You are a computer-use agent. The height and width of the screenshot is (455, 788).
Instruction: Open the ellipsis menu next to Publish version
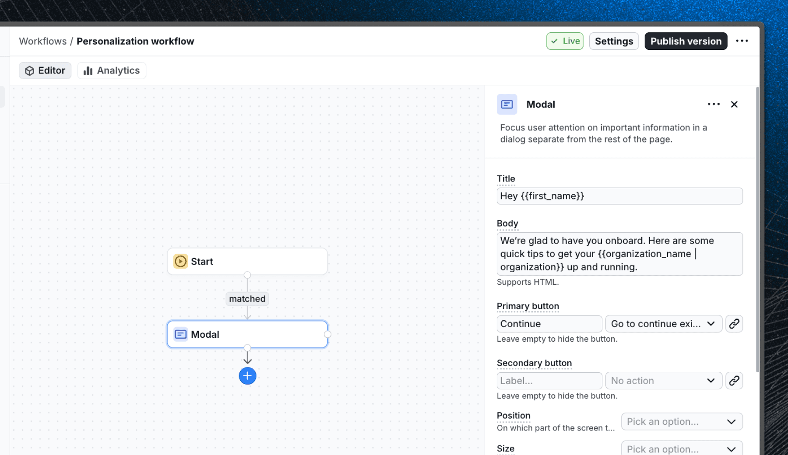742,41
